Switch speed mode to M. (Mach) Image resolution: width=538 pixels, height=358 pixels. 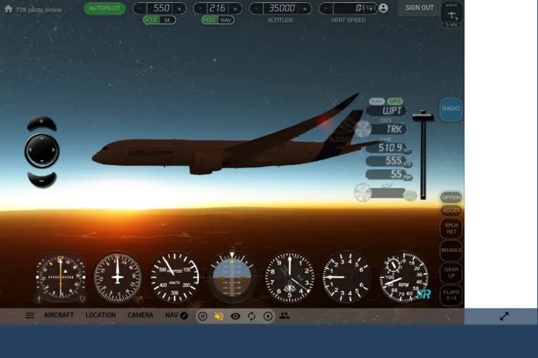tap(167, 20)
